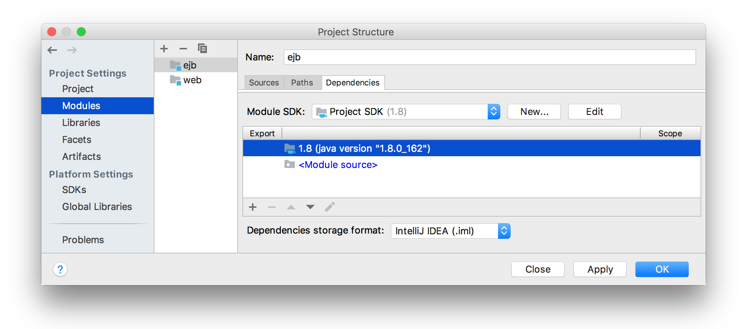Image resolution: width=750 pixels, height=329 pixels.
Task: Edit dependency with pencil icon
Action: (330, 207)
